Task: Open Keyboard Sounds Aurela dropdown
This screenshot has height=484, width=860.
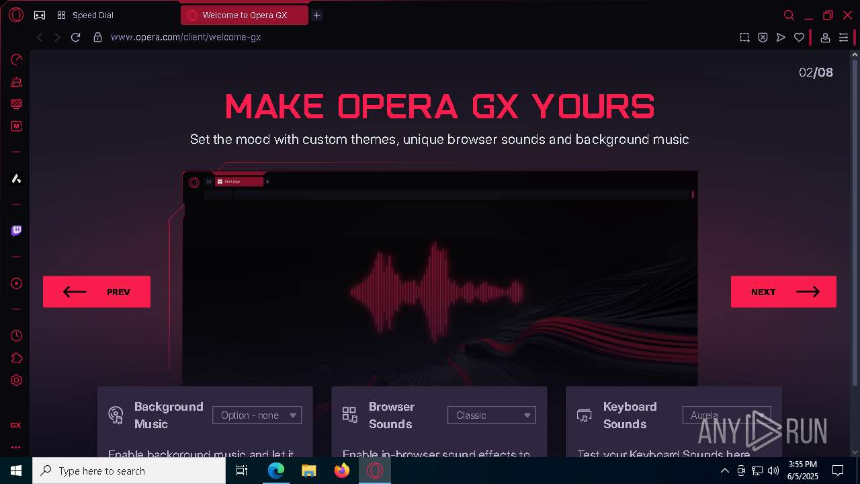Action: pos(726,415)
